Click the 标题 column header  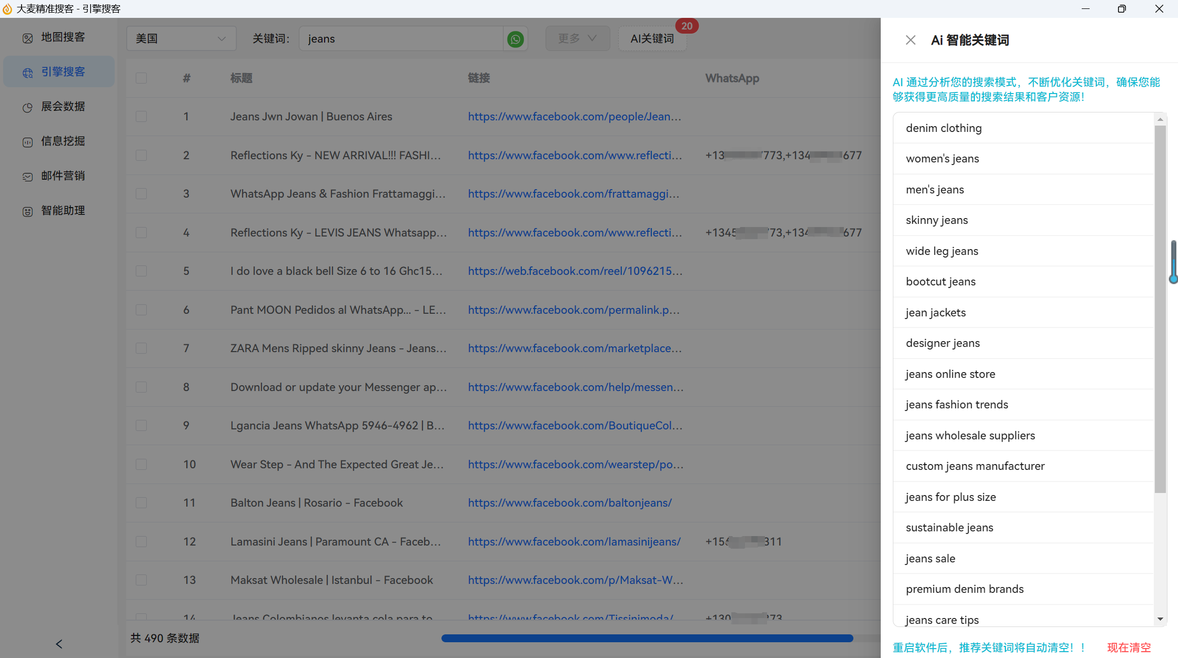[x=241, y=78]
